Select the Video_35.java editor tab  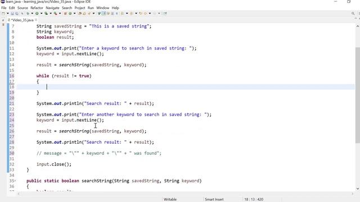pos(22,20)
